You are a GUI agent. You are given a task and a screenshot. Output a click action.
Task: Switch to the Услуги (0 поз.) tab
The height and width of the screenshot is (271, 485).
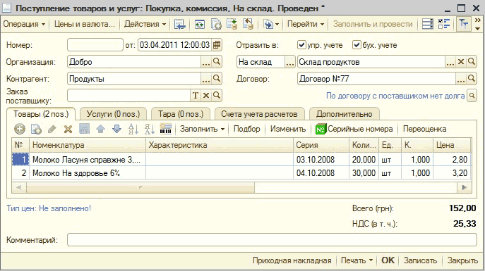[113, 114]
